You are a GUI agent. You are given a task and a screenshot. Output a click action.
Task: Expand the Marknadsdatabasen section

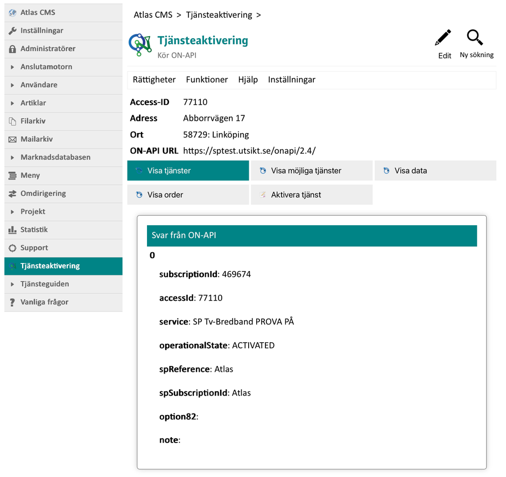(x=12, y=157)
